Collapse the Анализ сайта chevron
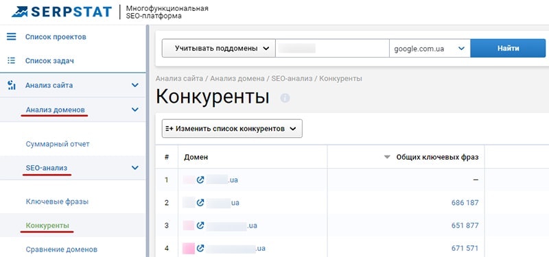 point(135,85)
